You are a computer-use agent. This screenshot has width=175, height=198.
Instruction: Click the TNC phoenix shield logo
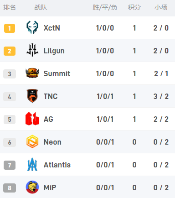point(32,96)
